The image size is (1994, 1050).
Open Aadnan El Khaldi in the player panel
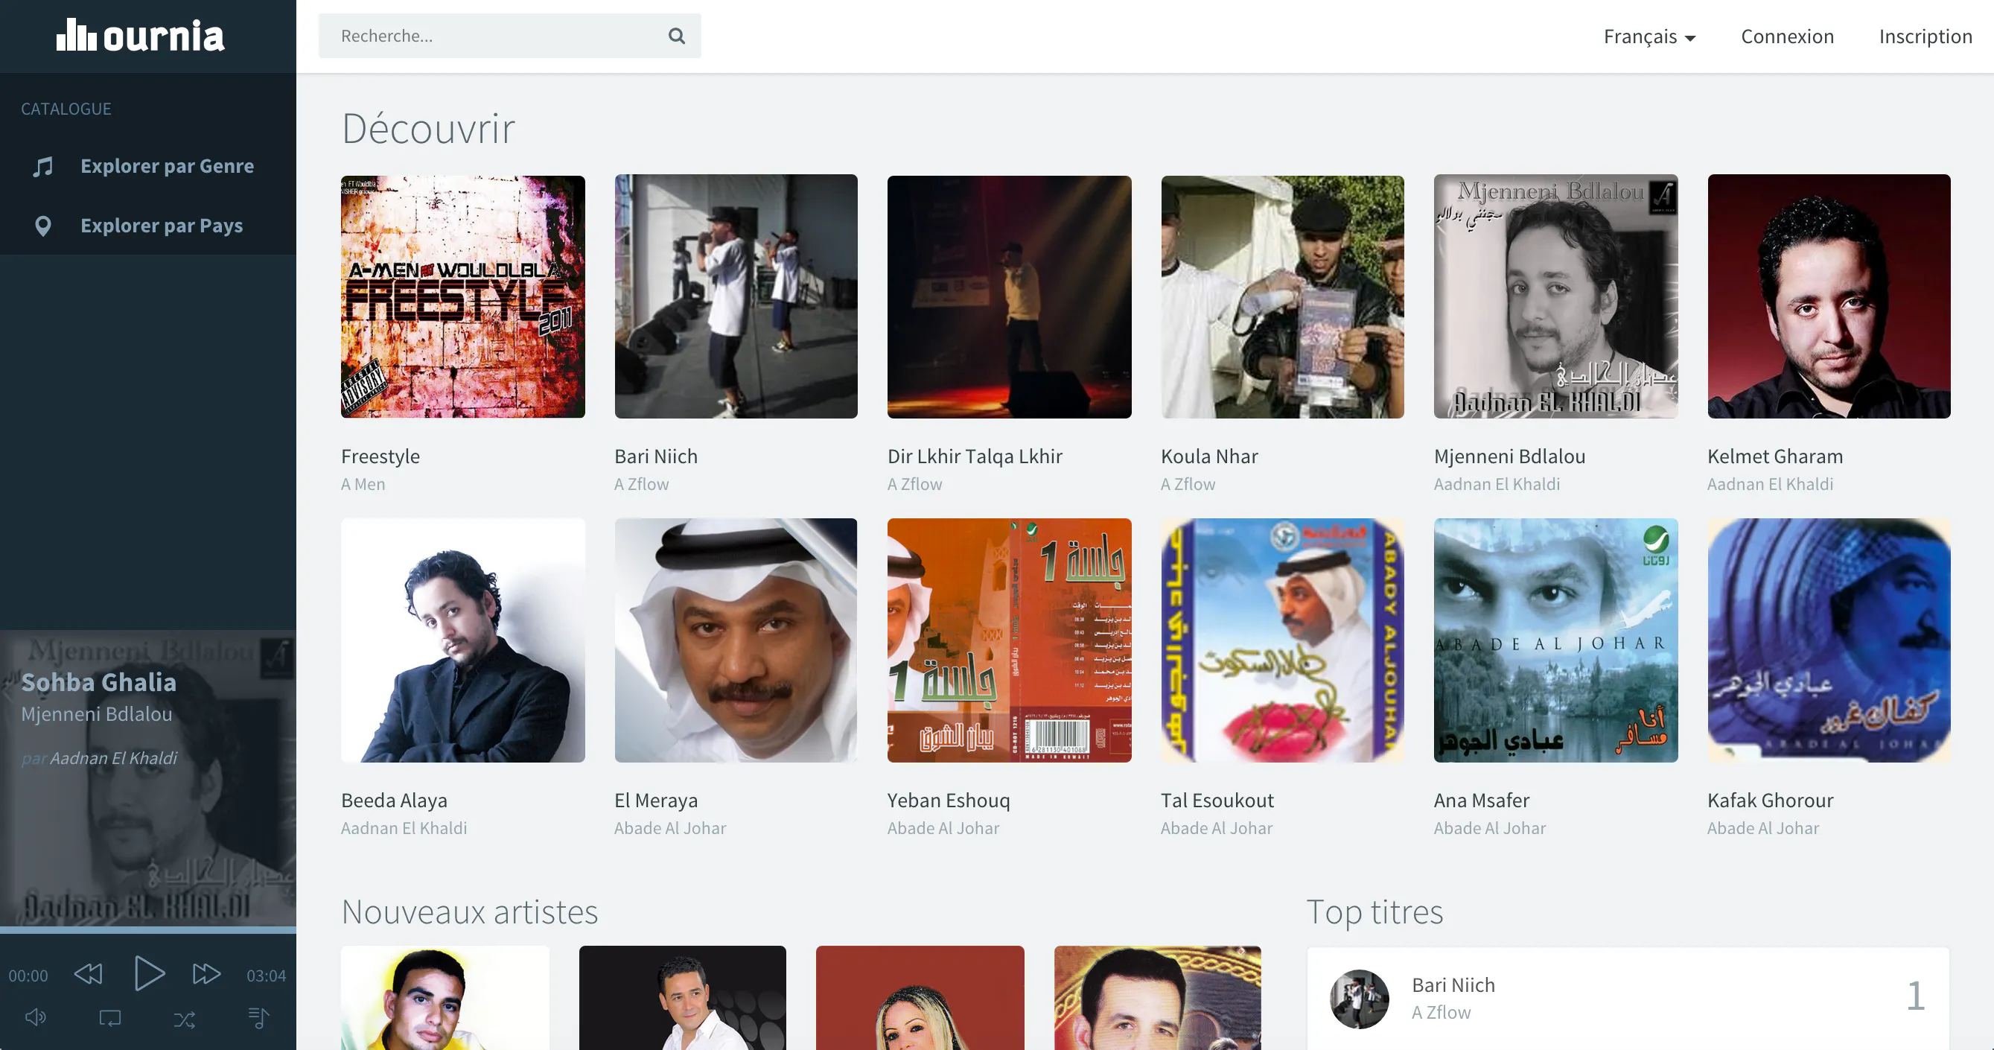(x=114, y=758)
